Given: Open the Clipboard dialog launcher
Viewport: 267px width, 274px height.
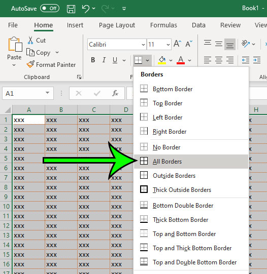Looking at the screenshot, I should click(79, 77).
